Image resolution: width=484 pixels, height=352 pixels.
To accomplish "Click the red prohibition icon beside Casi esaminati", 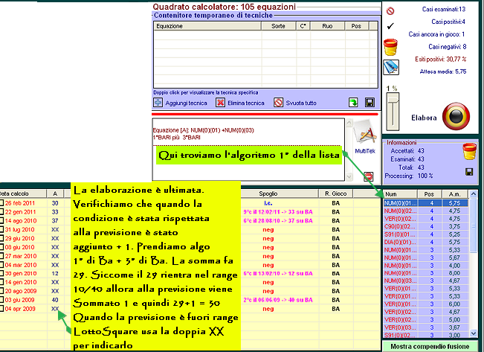I will click(390, 11).
